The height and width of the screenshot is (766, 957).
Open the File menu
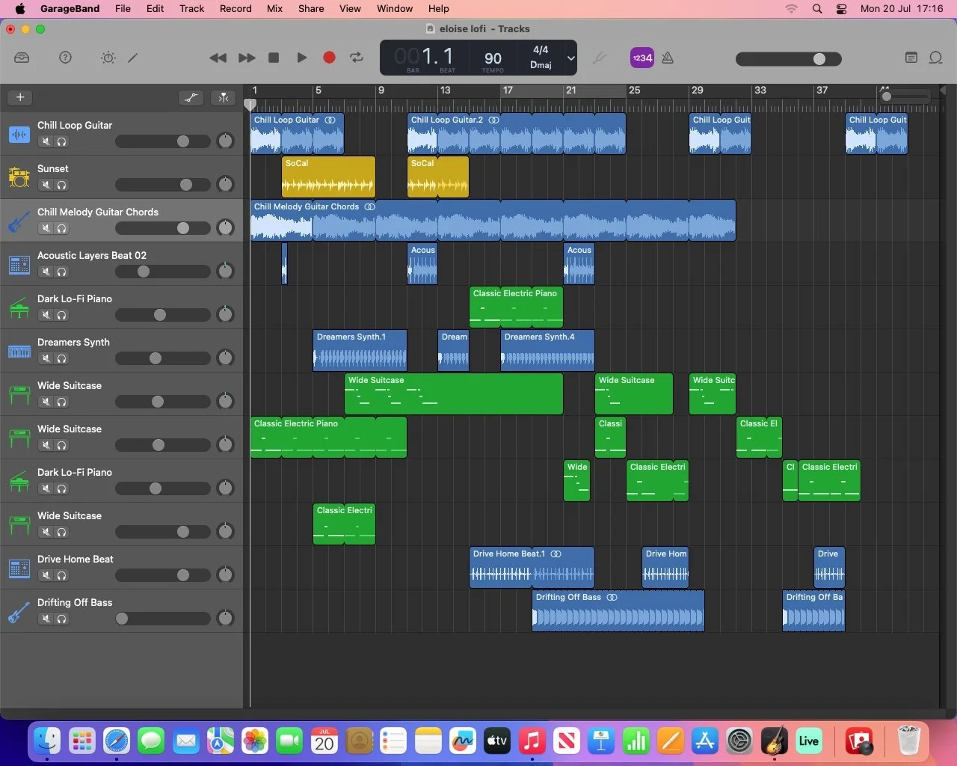[x=123, y=9]
